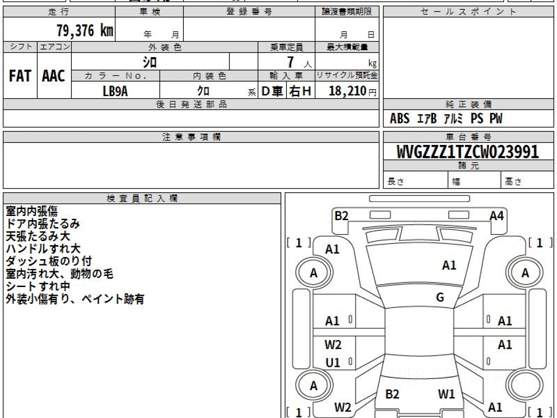Click the G mark on the windshield
557x418 pixels.
click(440, 298)
